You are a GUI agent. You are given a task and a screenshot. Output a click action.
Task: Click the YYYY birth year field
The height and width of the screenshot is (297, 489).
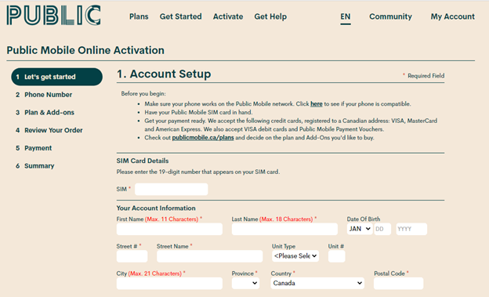click(x=411, y=229)
